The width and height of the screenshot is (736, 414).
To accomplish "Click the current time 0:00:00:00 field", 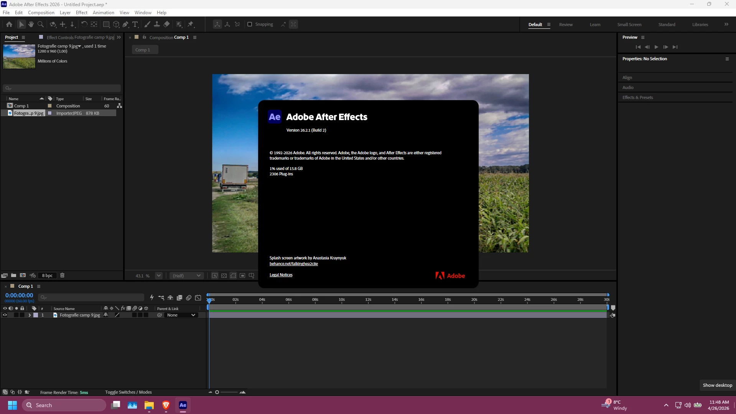I will click(19, 295).
